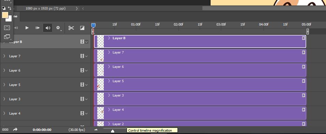Expand the Layer 4 clip chevron

(x=109, y=110)
